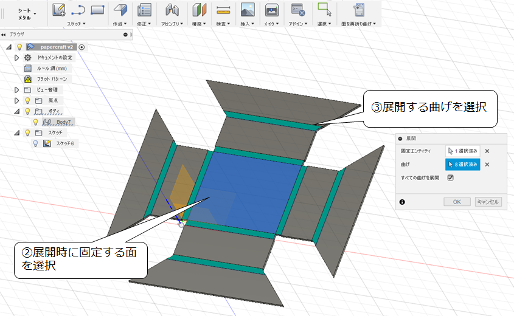
Task: Collapse the ボディ folder node
Action: 16,111
